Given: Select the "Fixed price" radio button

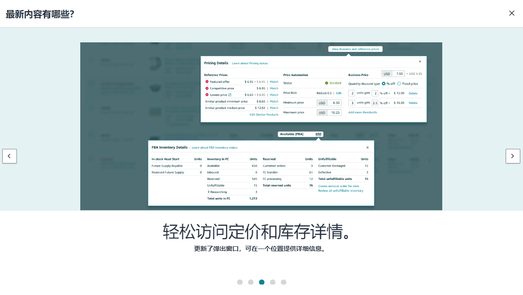Looking at the screenshot, I should click(x=399, y=83).
